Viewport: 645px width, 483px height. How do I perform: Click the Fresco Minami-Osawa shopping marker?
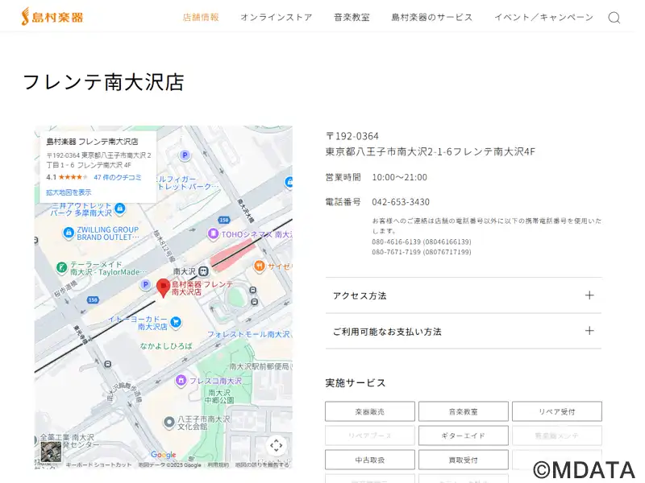[x=181, y=380]
